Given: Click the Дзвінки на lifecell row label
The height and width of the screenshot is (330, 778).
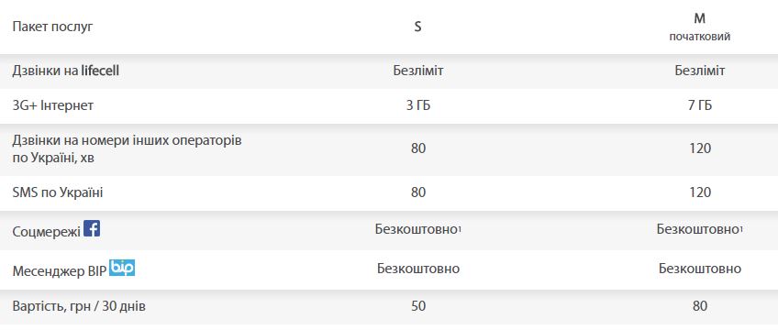Looking at the screenshot, I should coord(65,71).
